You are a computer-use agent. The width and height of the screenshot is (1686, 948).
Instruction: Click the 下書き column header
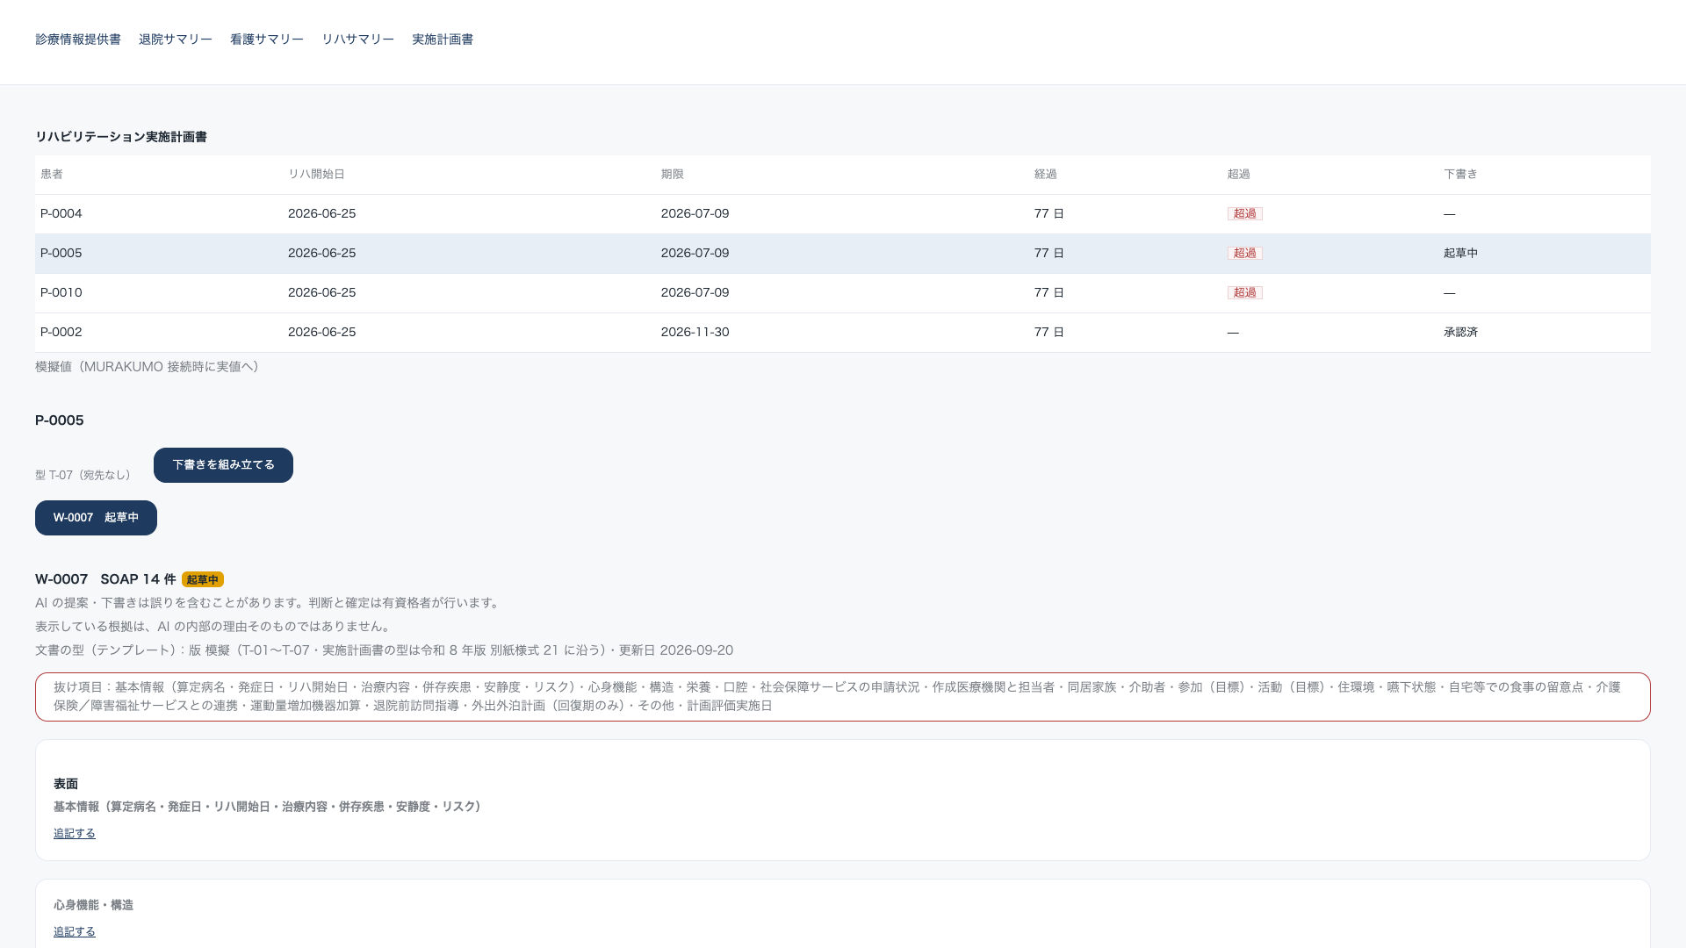coord(1460,175)
